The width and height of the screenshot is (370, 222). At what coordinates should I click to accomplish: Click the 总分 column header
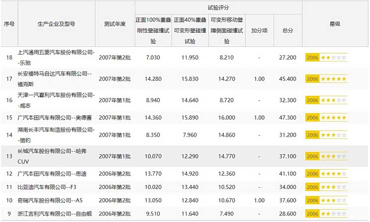[x=287, y=30]
